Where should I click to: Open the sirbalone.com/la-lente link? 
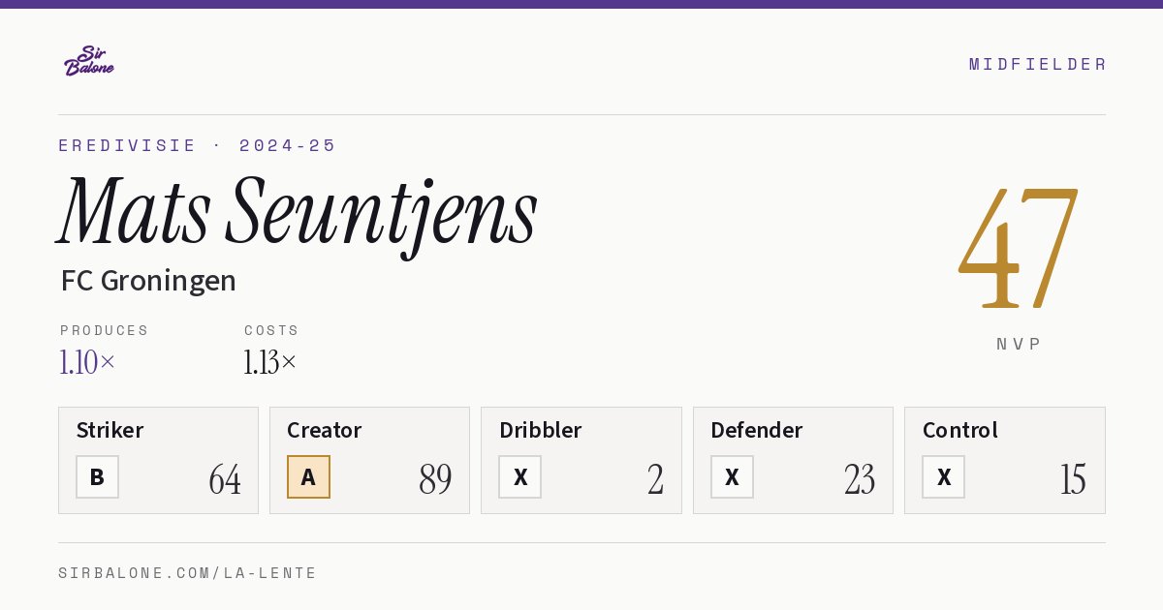coord(188,573)
